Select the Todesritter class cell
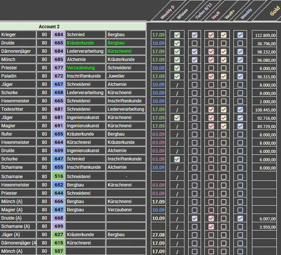Image resolution: width=281 pixels, height=255 pixels. pyautogui.click(x=18, y=109)
